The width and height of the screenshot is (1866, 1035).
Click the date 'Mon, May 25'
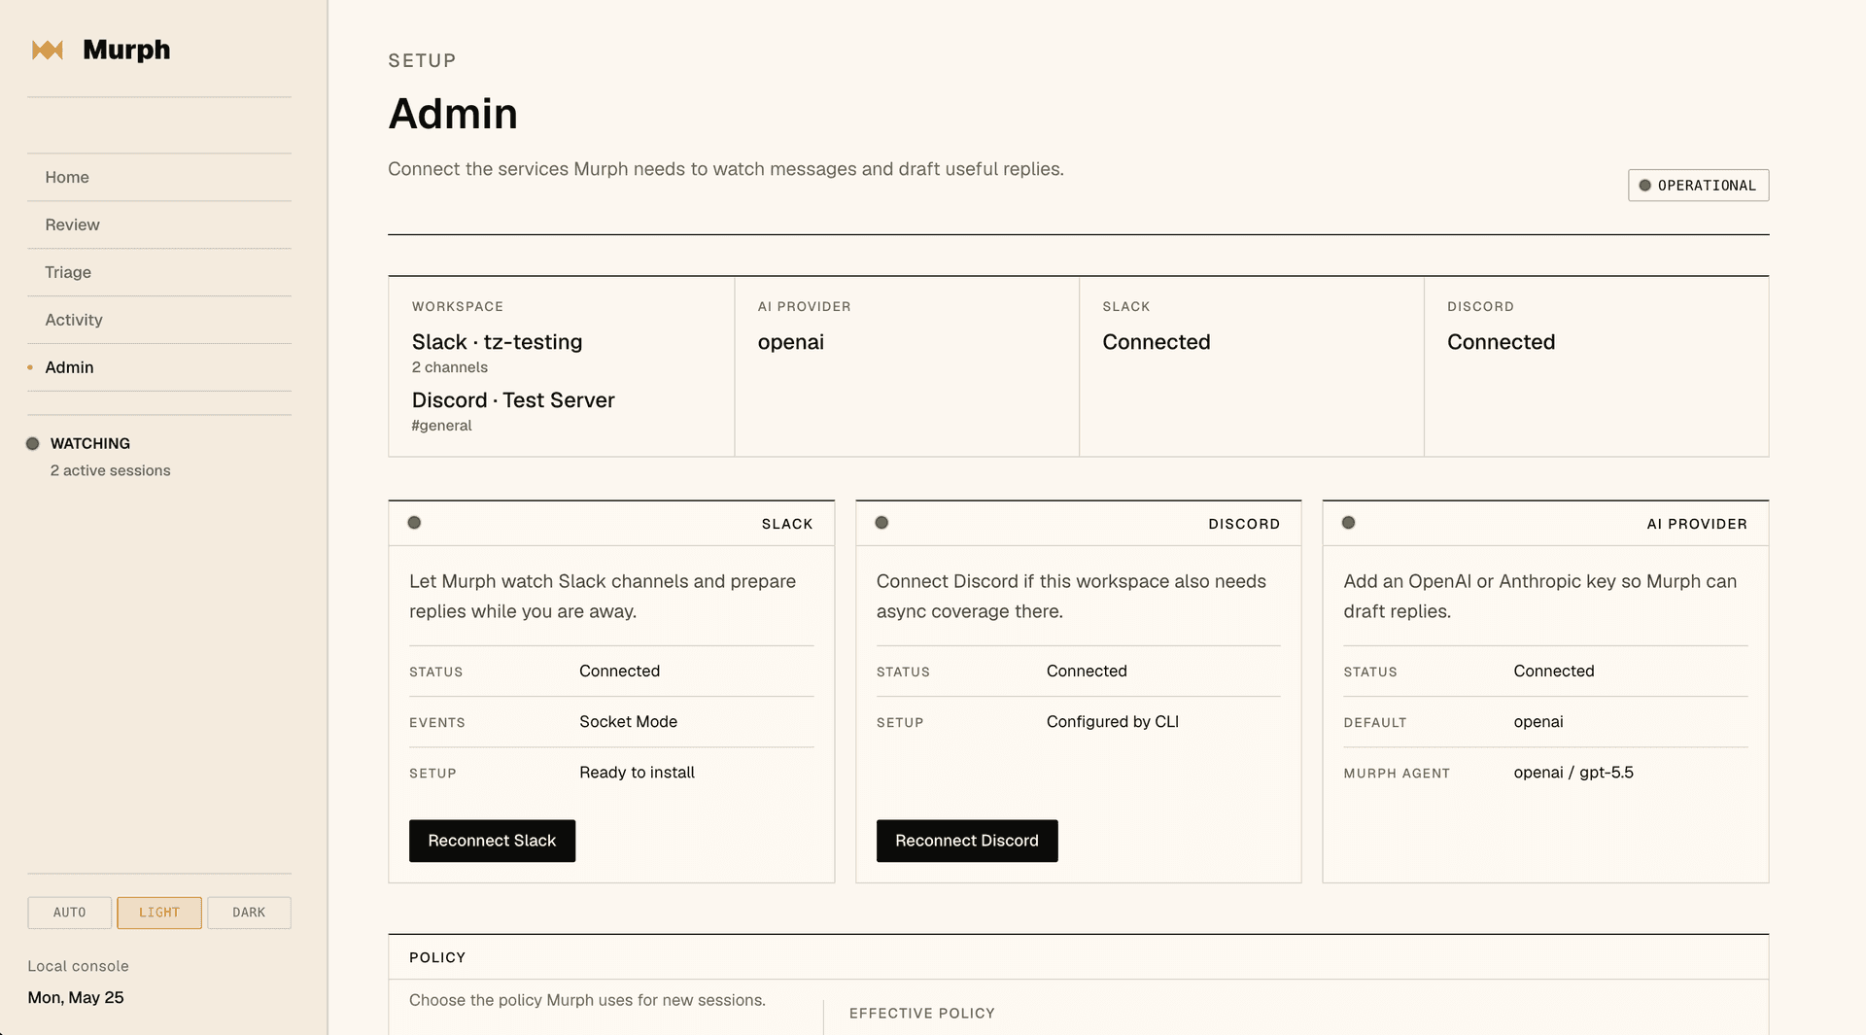75,997
